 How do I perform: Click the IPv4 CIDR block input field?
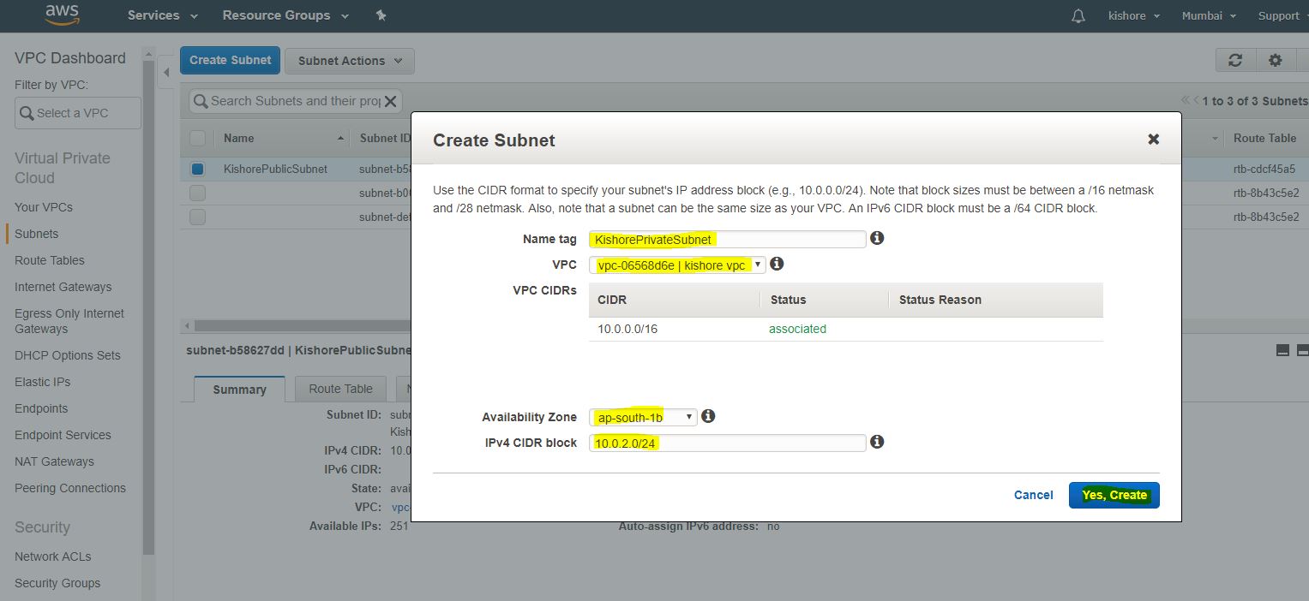[727, 443]
